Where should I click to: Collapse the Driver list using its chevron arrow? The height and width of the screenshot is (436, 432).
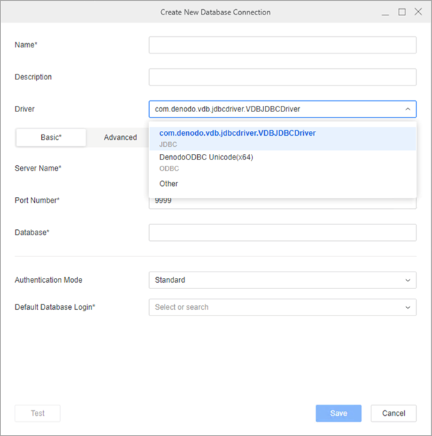[408, 109]
